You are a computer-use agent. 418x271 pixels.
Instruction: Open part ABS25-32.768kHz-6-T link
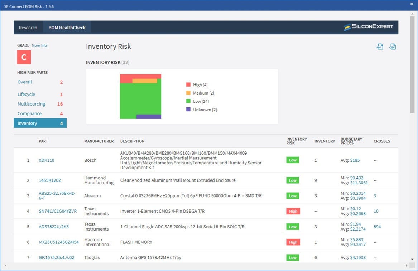click(57, 195)
